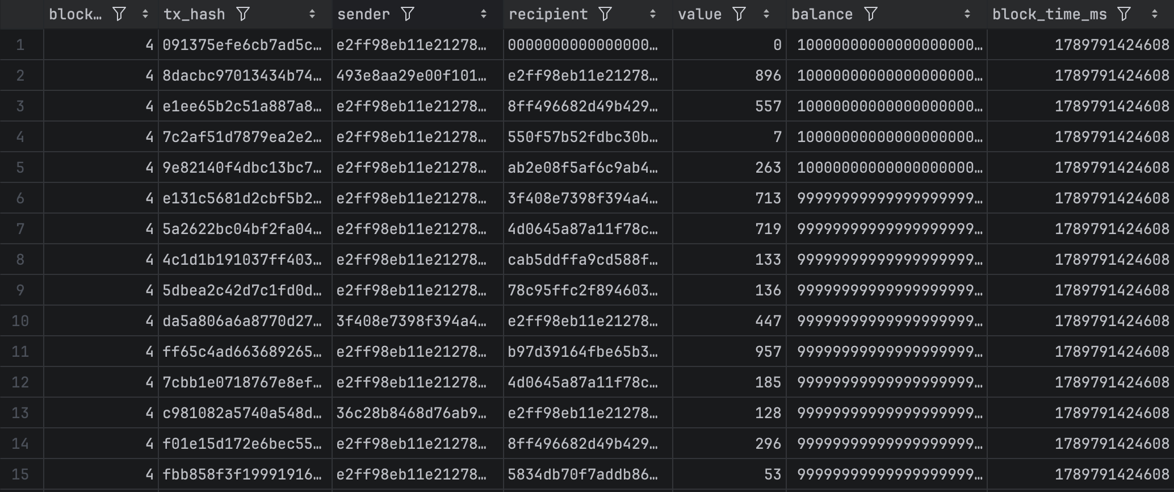Image resolution: width=1174 pixels, height=492 pixels.
Task: Click sender cell 493e8aa29e00f101…
Action: (417, 76)
